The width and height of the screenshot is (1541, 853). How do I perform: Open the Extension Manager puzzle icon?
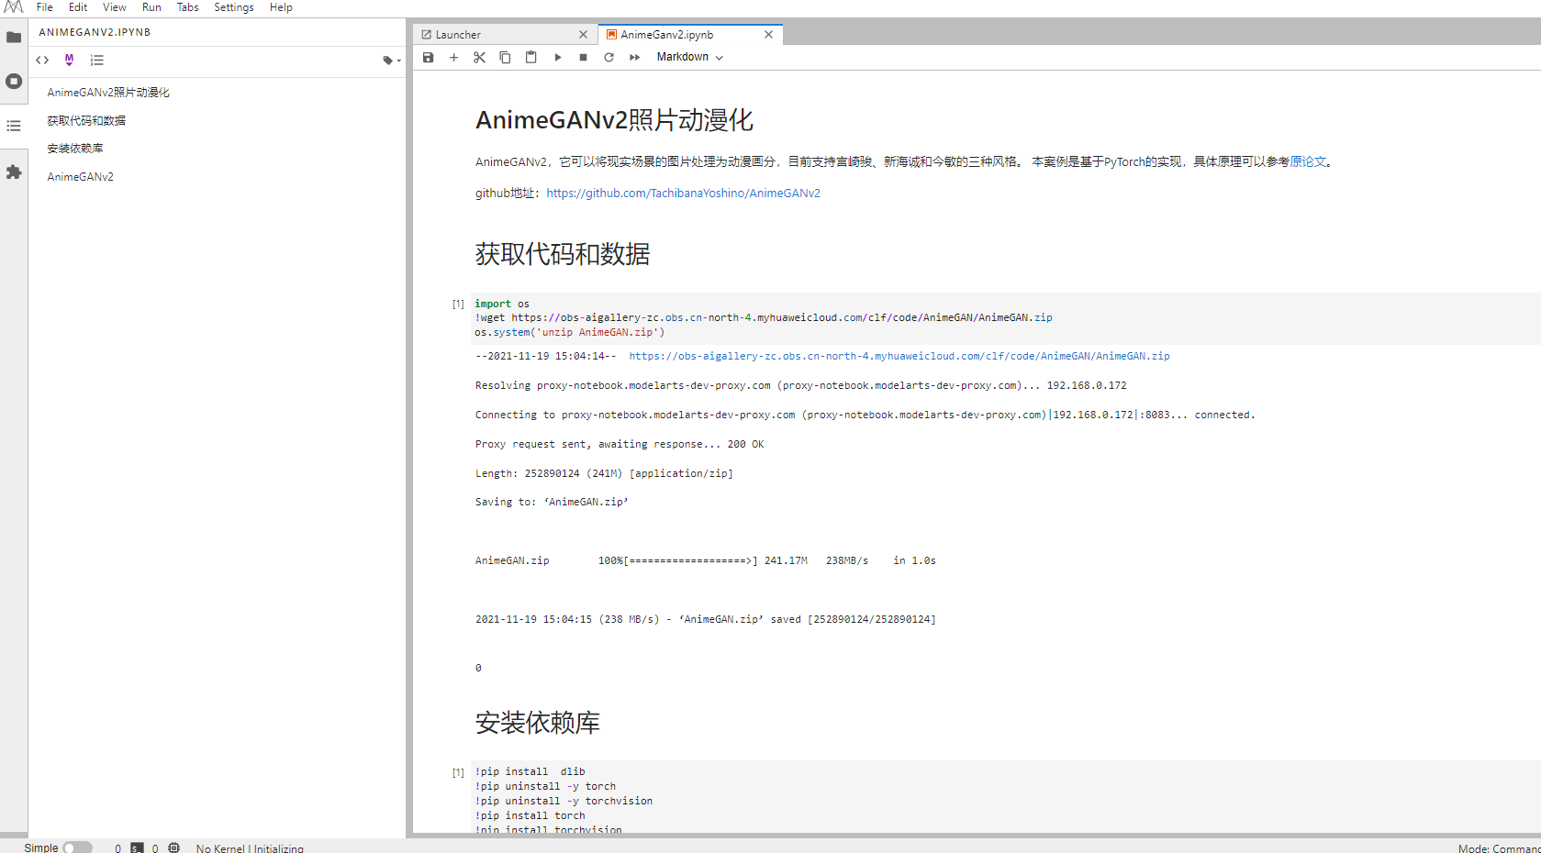(x=14, y=172)
